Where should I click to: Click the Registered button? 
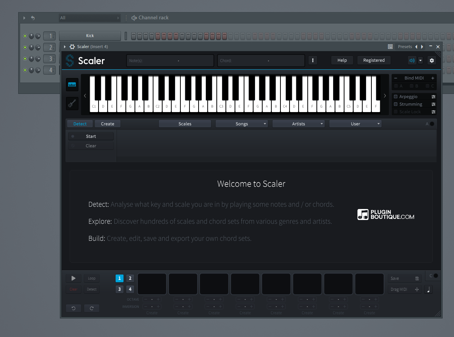[x=374, y=60]
